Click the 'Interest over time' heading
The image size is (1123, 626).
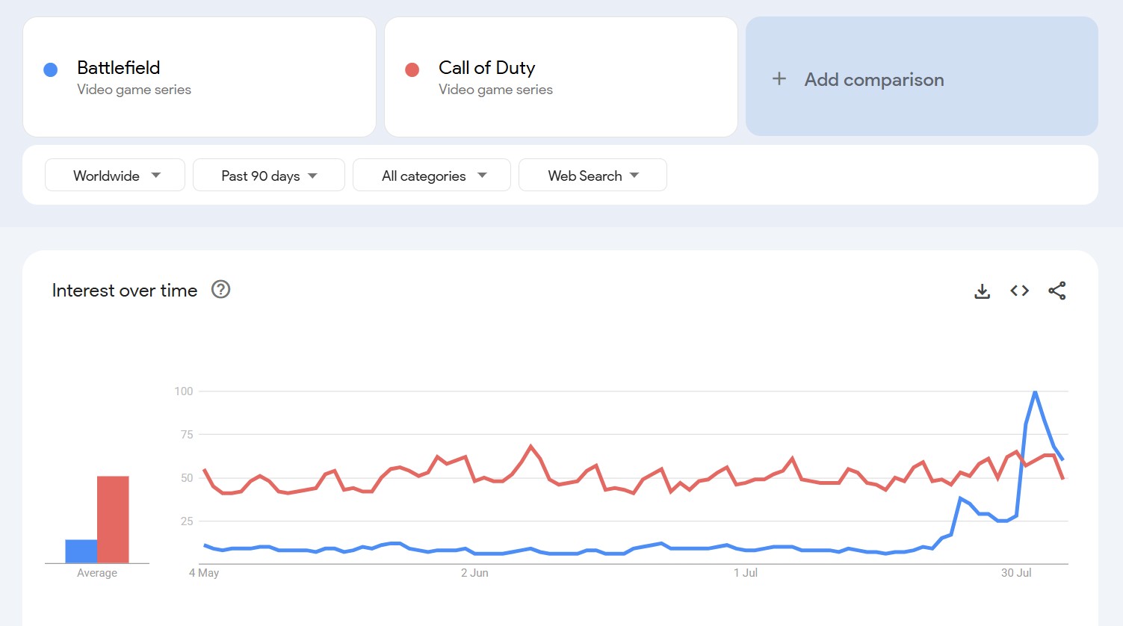[x=125, y=291]
